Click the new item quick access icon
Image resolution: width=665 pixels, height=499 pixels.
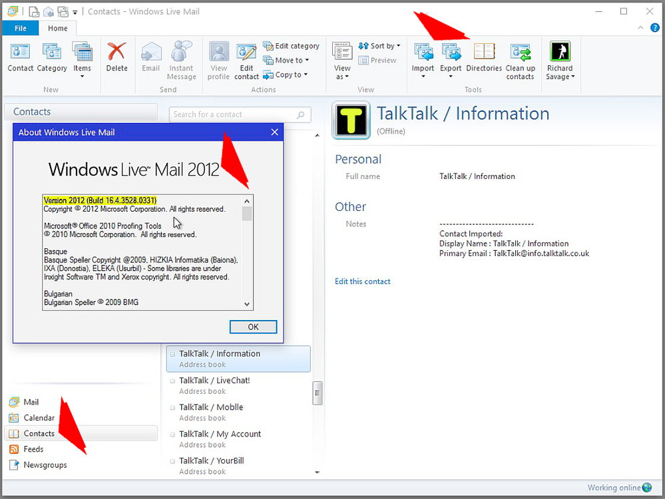click(34, 11)
